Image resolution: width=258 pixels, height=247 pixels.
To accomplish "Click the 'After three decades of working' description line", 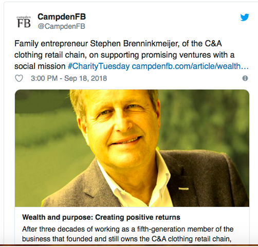I will 128,229.
